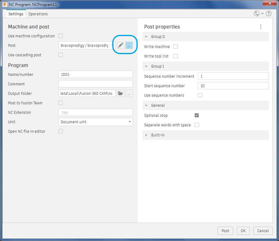Enable Write tool list checkbox
The height and width of the screenshot is (241, 279).
(176, 56)
